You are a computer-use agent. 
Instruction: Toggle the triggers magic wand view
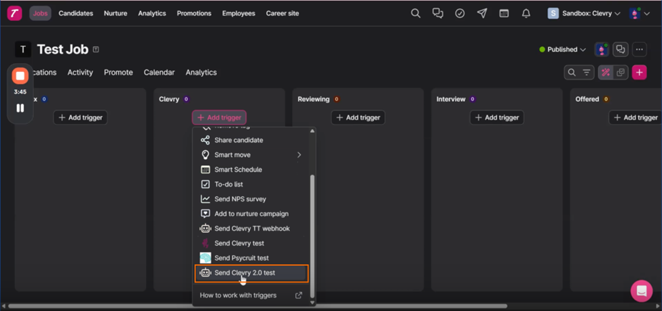606,73
